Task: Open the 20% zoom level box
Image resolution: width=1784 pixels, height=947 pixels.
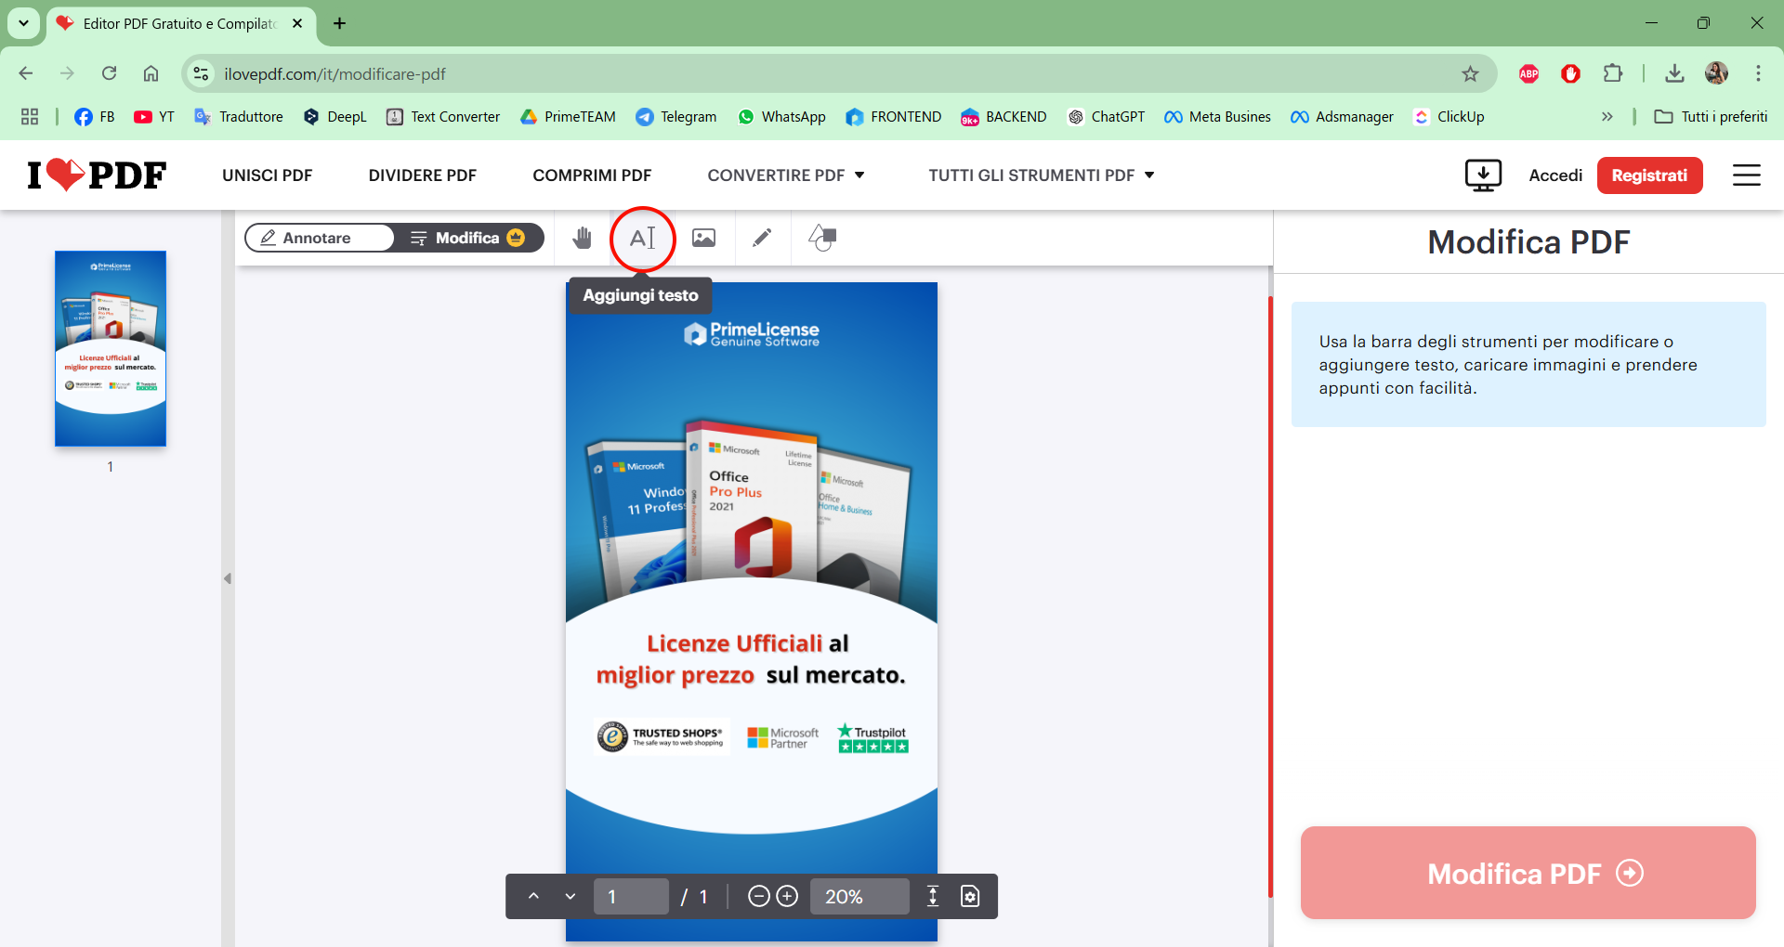Action: tap(859, 896)
